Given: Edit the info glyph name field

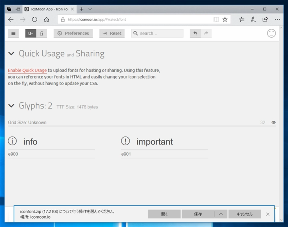Looking at the screenshot, I should pos(59,142).
